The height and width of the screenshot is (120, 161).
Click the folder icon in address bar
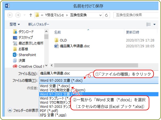point(37,15)
